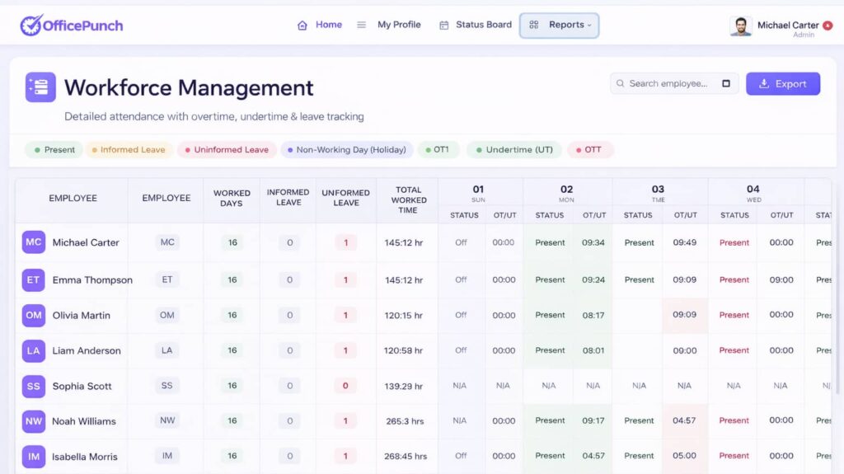844x474 pixels.
Task: Click the red notification dot by Michael Carter
Action: pyautogui.click(x=828, y=26)
